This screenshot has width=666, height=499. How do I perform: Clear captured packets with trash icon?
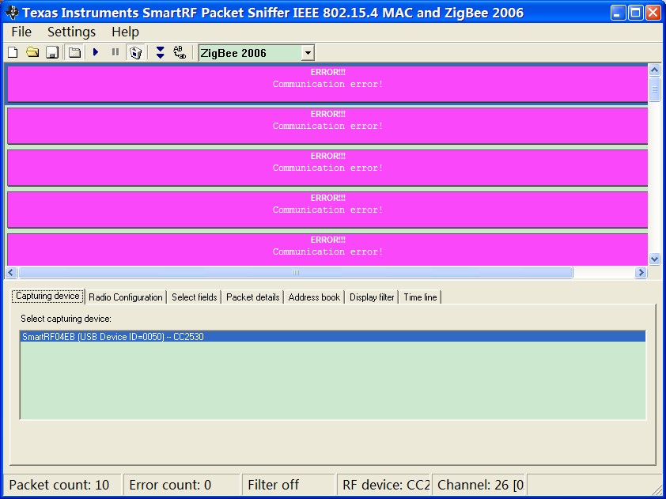click(135, 53)
